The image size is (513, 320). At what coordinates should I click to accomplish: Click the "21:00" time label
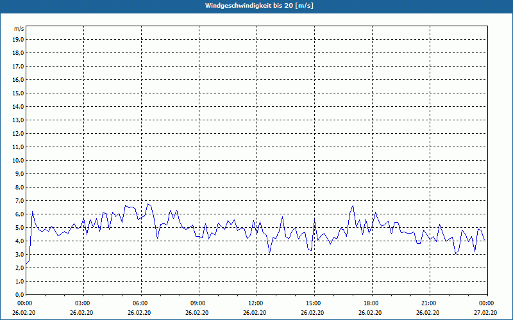430,303
